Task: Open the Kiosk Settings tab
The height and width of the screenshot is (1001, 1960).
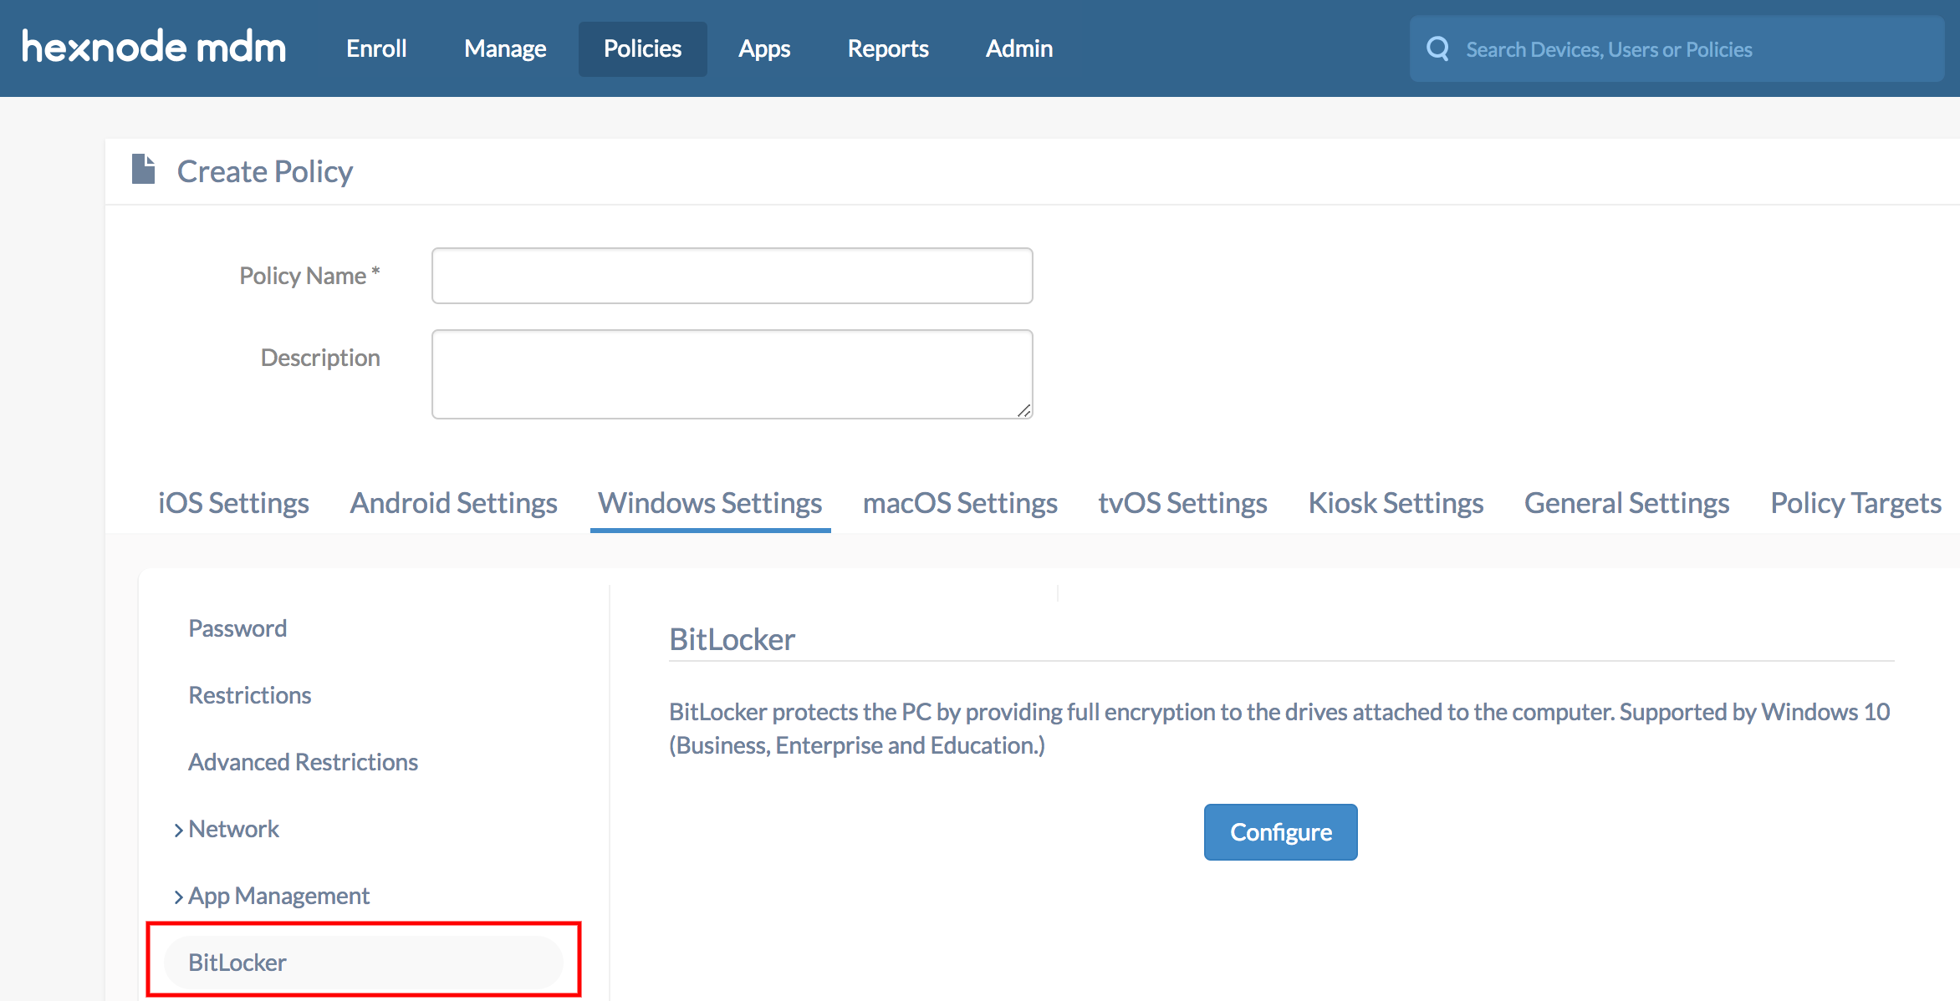Action: (x=1396, y=503)
